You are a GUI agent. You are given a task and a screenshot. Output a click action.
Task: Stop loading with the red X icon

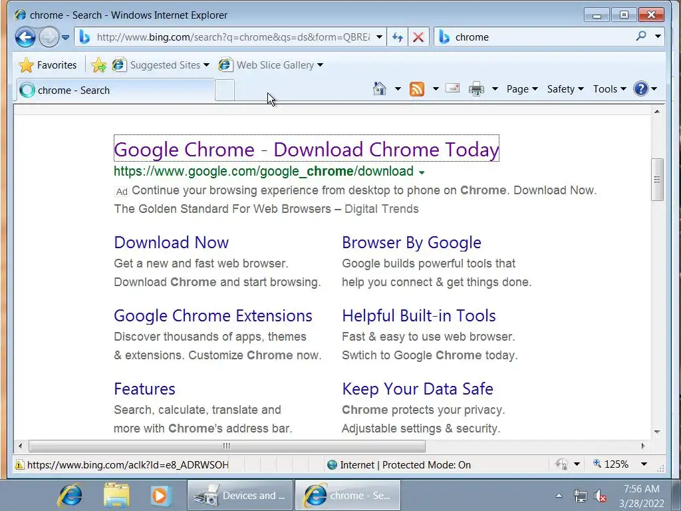point(418,37)
